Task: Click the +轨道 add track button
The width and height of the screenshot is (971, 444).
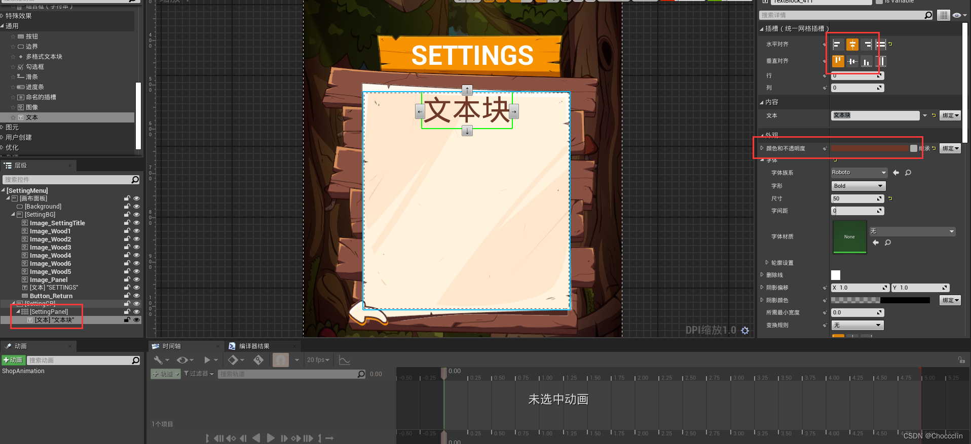Action: pos(165,374)
